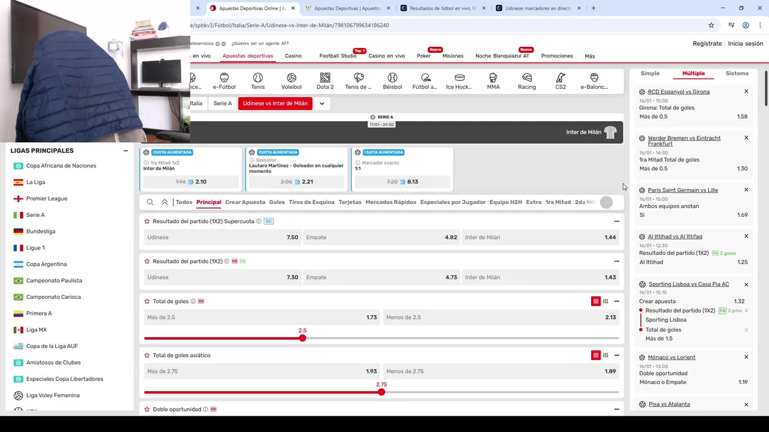
Task: Open the Goles market tab
Action: (277, 202)
